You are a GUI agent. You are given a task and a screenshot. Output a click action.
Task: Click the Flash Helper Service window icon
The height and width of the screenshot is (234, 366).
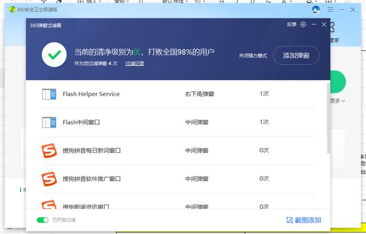coord(50,94)
